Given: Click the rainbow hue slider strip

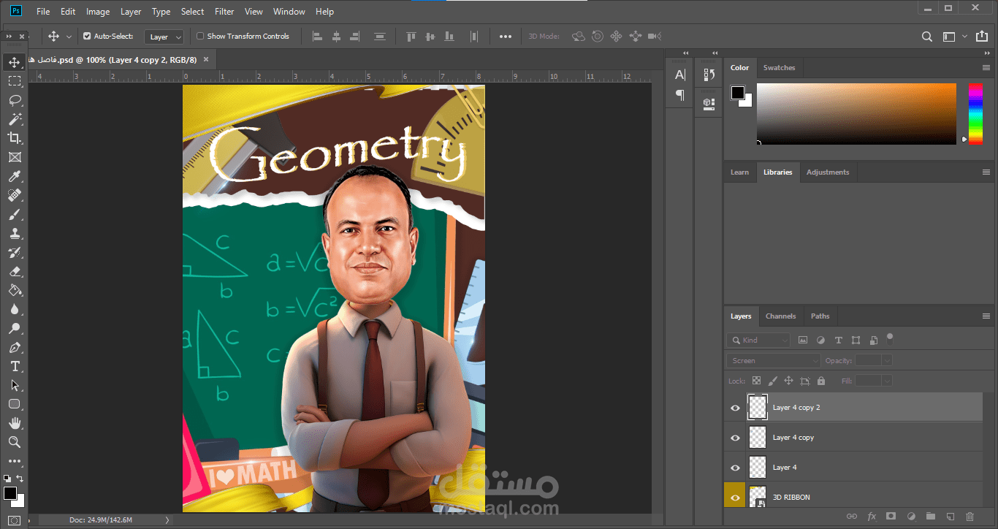Looking at the screenshot, I should point(975,113).
